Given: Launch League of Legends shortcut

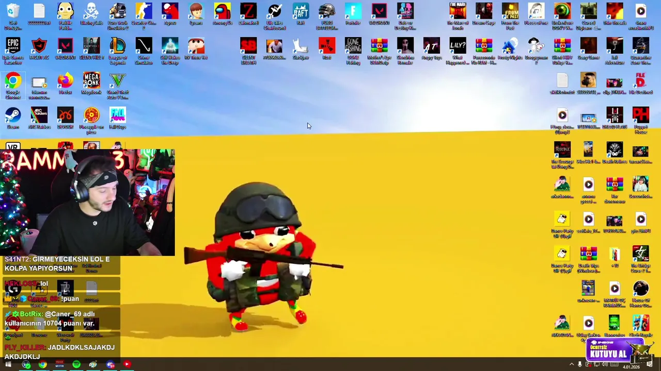Looking at the screenshot, I should (x=118, y=50).
